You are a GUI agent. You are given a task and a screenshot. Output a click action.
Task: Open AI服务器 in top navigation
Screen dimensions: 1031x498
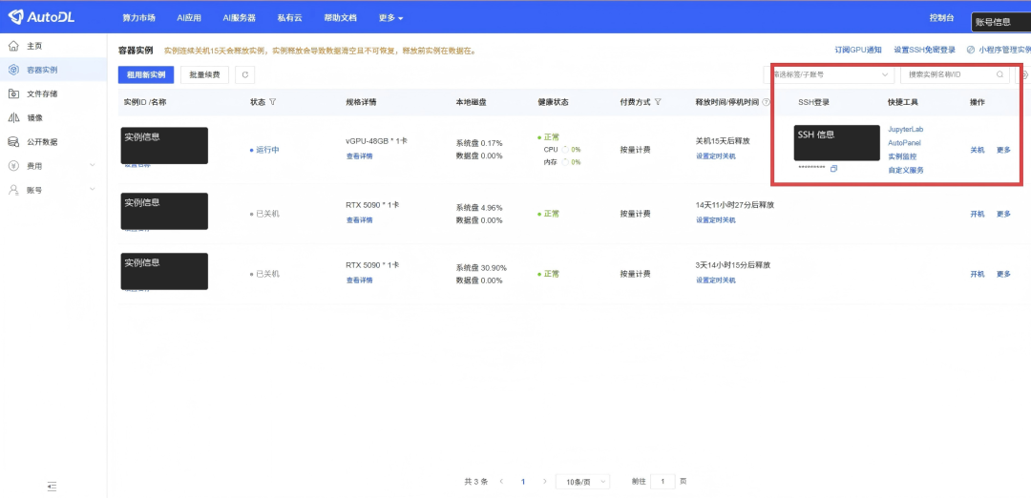(x=240, y=18)
